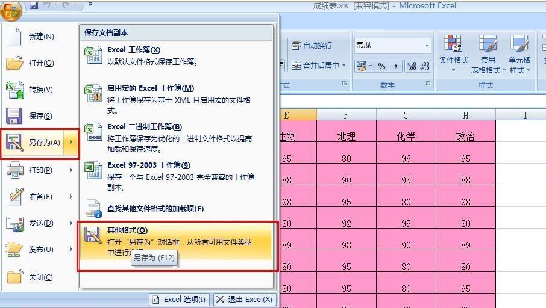The height and width of the screenshot is (308, 546).
Task: Open the 数字 group dialog launcher
Action: 428,84
